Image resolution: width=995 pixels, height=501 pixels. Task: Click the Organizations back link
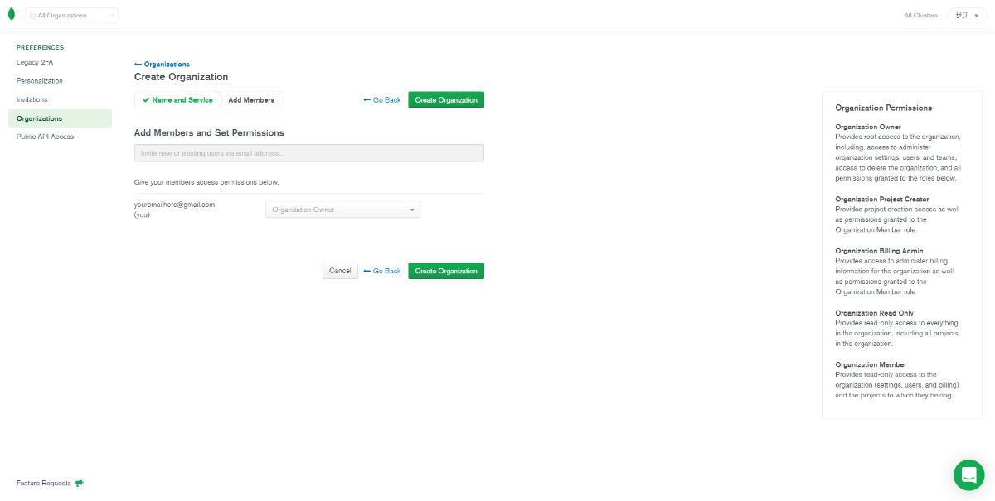pos(162,64)
